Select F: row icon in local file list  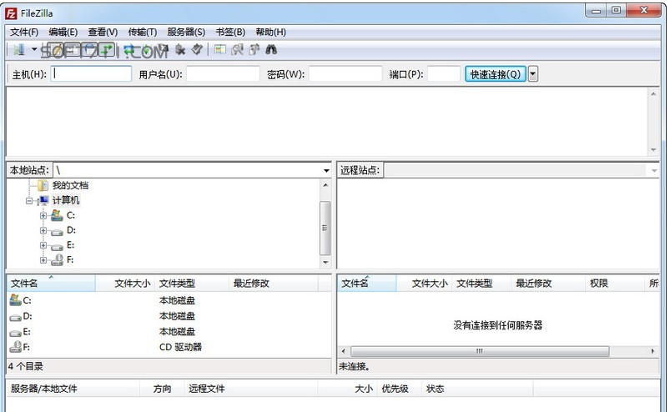click(15, 347)
